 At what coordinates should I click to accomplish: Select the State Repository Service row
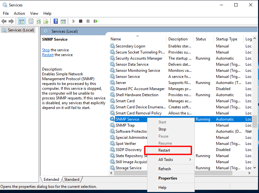128,156
